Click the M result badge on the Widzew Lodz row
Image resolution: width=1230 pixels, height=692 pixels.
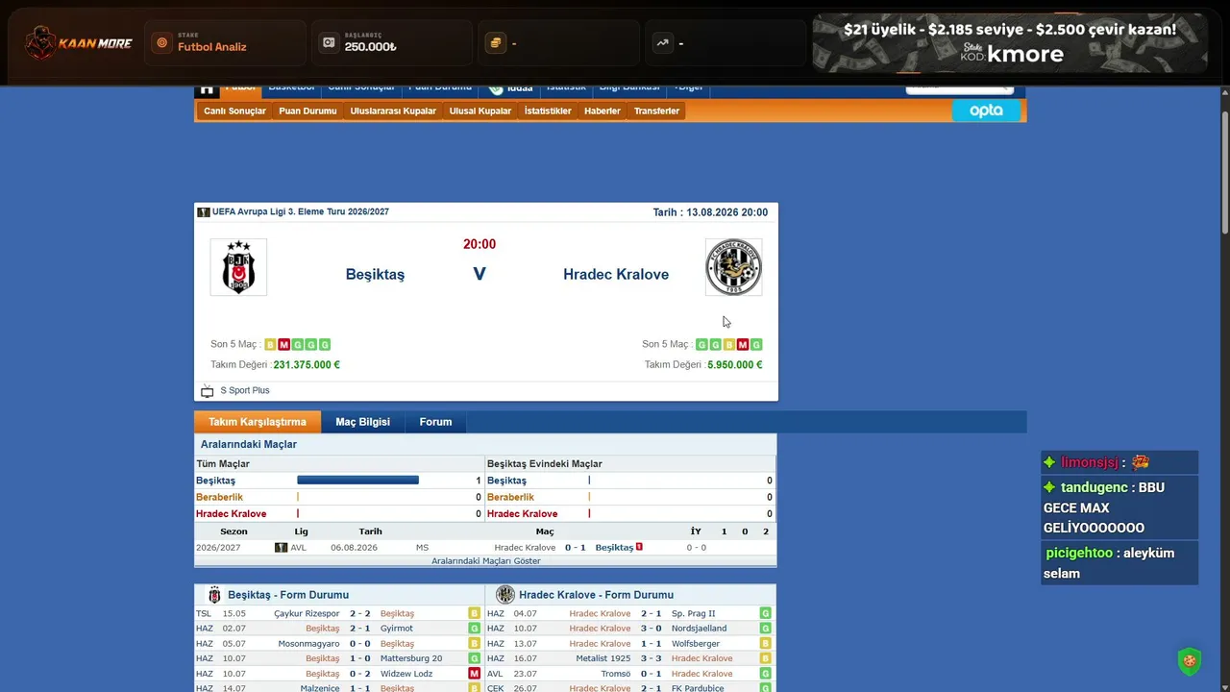(475, 674)
